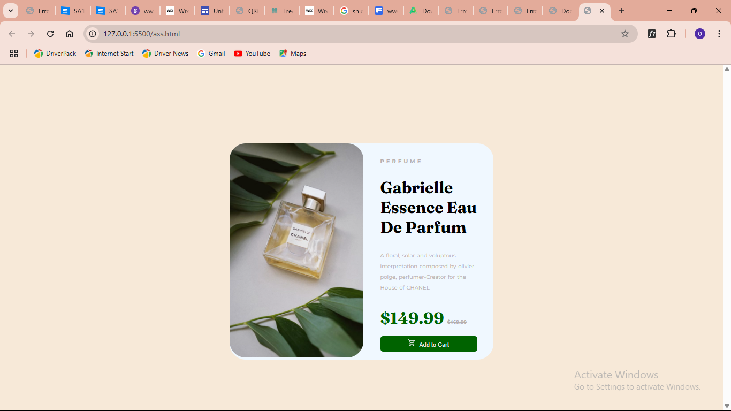Click the site information icon in address bar
Image resolution: width=731 pixels, height=411 pixels.
(x=93, y=34)
